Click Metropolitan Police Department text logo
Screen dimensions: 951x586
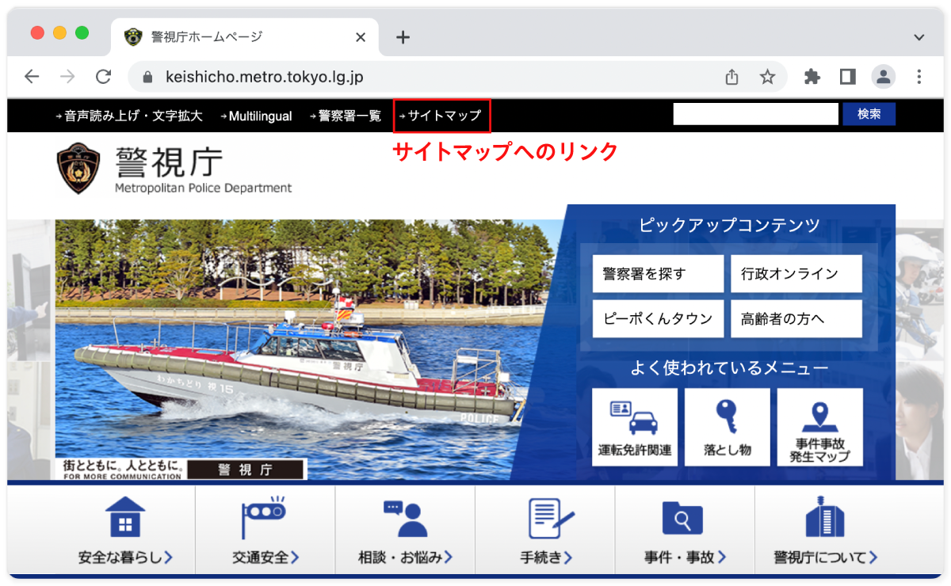(x=203, y=188)
